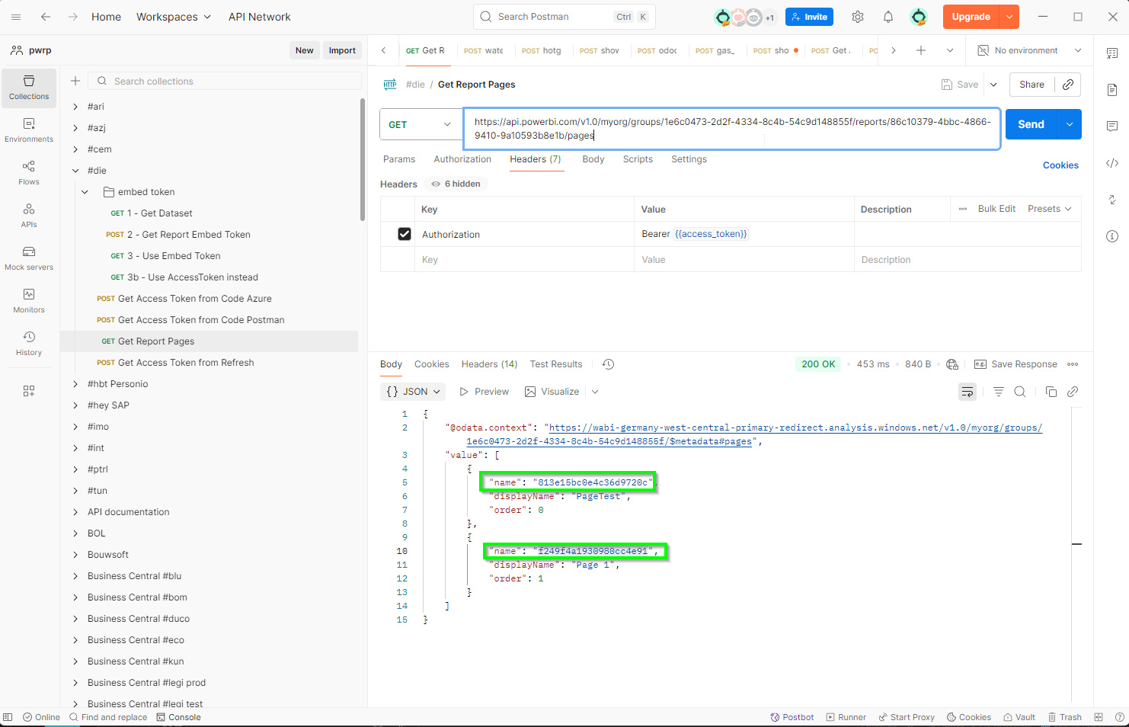Copy link to the response
This screenshot has height=727, width=1129.
1073,392
